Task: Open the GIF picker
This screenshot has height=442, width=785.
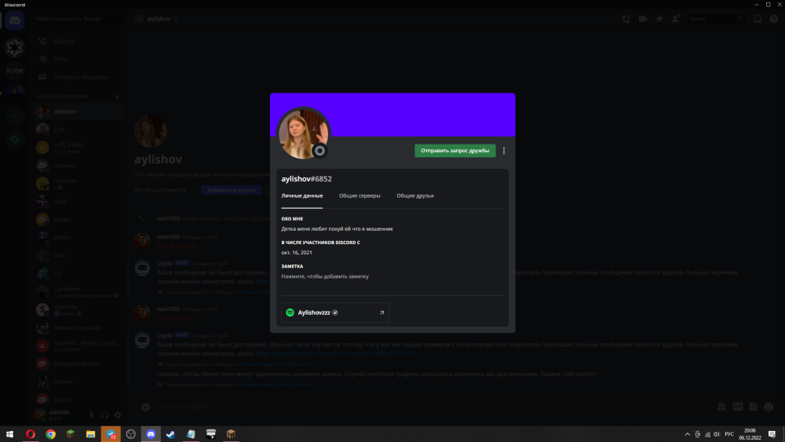Action: [x=737, y=407]
